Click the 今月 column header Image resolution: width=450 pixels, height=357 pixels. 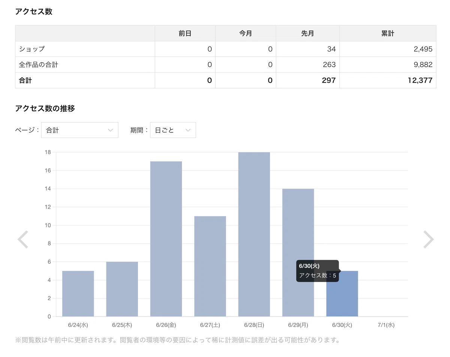click(x=246, y=33)
